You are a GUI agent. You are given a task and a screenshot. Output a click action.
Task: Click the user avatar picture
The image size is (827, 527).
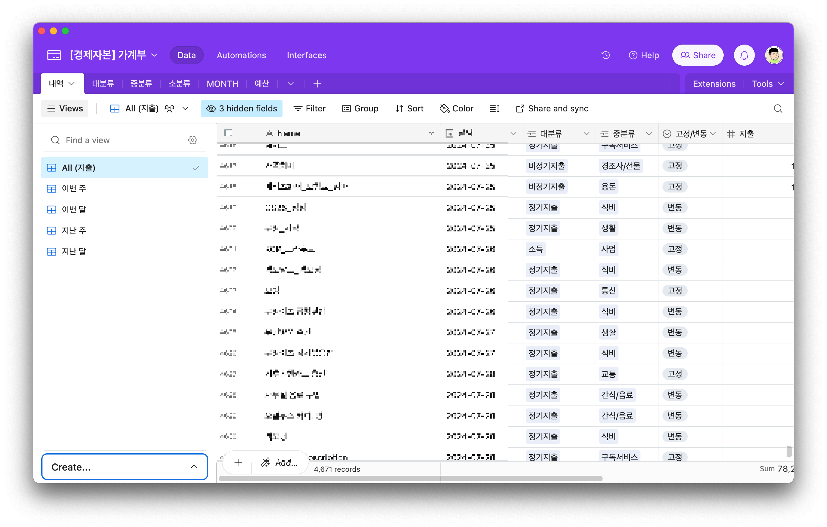[774, 55]
